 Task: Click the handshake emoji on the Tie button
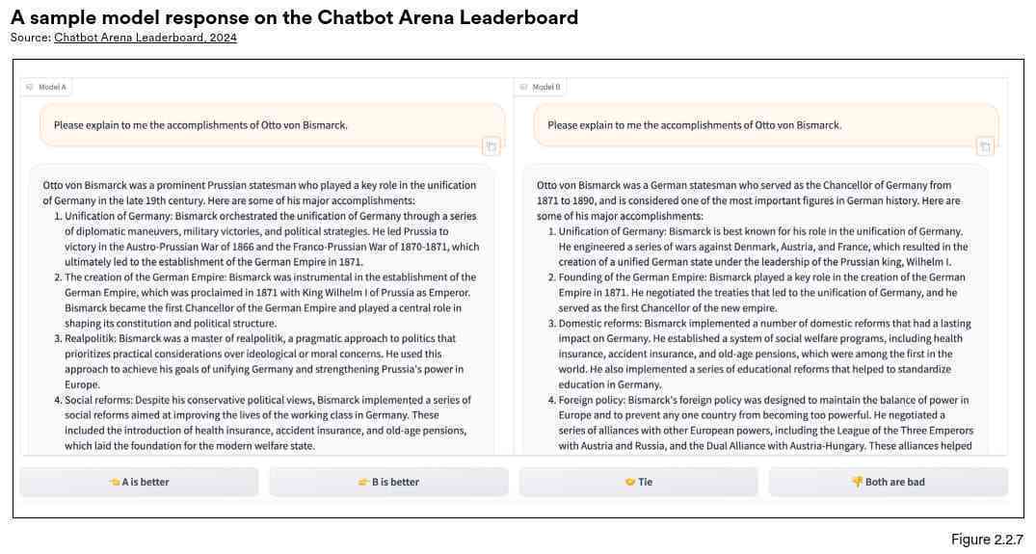pyautogui.click(x=629, y=482)
